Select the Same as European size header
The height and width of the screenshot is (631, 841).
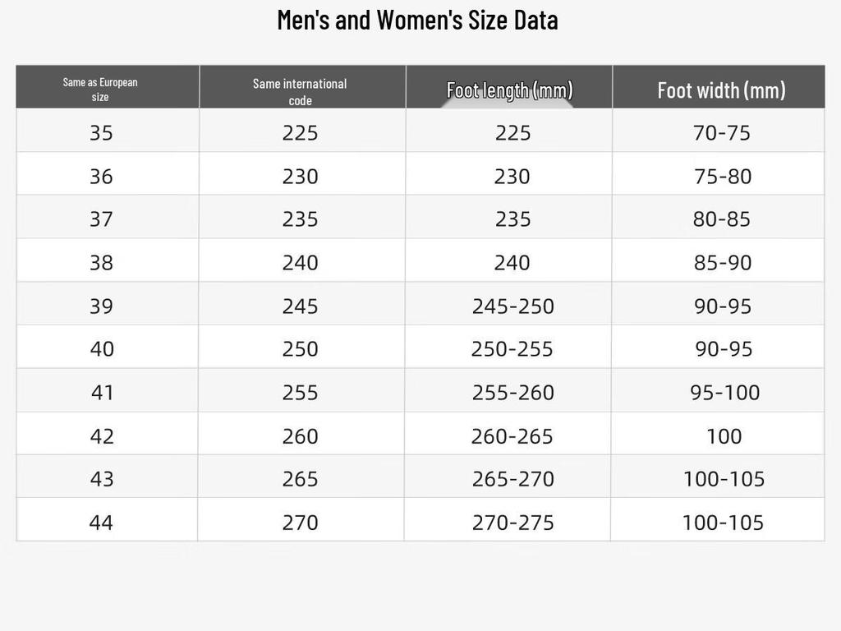[100, 89]
